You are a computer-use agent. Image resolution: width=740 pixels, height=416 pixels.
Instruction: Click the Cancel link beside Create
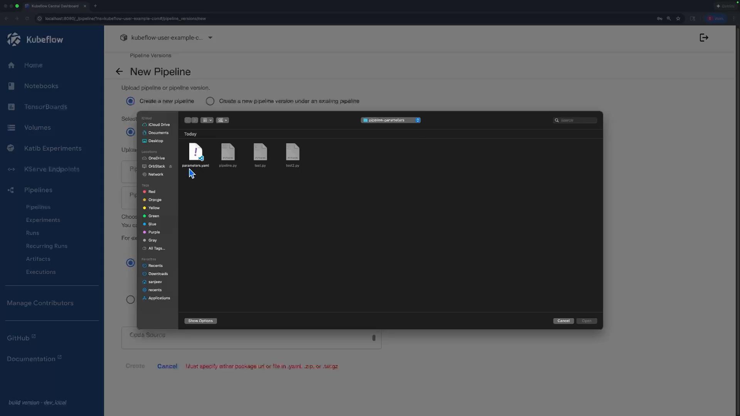(167, 366)
